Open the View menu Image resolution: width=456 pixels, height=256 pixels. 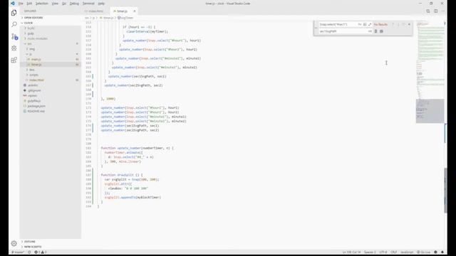click(x=55, y=4)
